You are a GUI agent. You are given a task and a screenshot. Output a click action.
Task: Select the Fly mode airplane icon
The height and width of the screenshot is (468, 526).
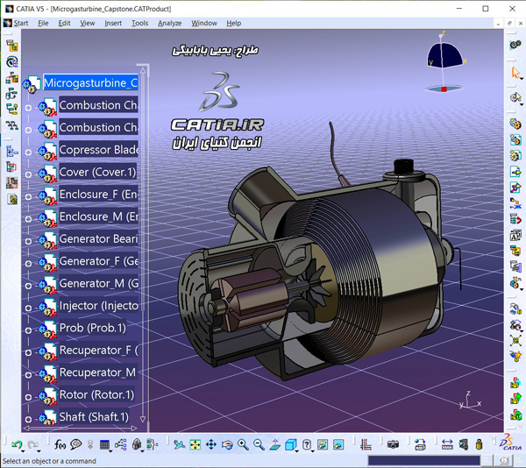coord(179,445)
